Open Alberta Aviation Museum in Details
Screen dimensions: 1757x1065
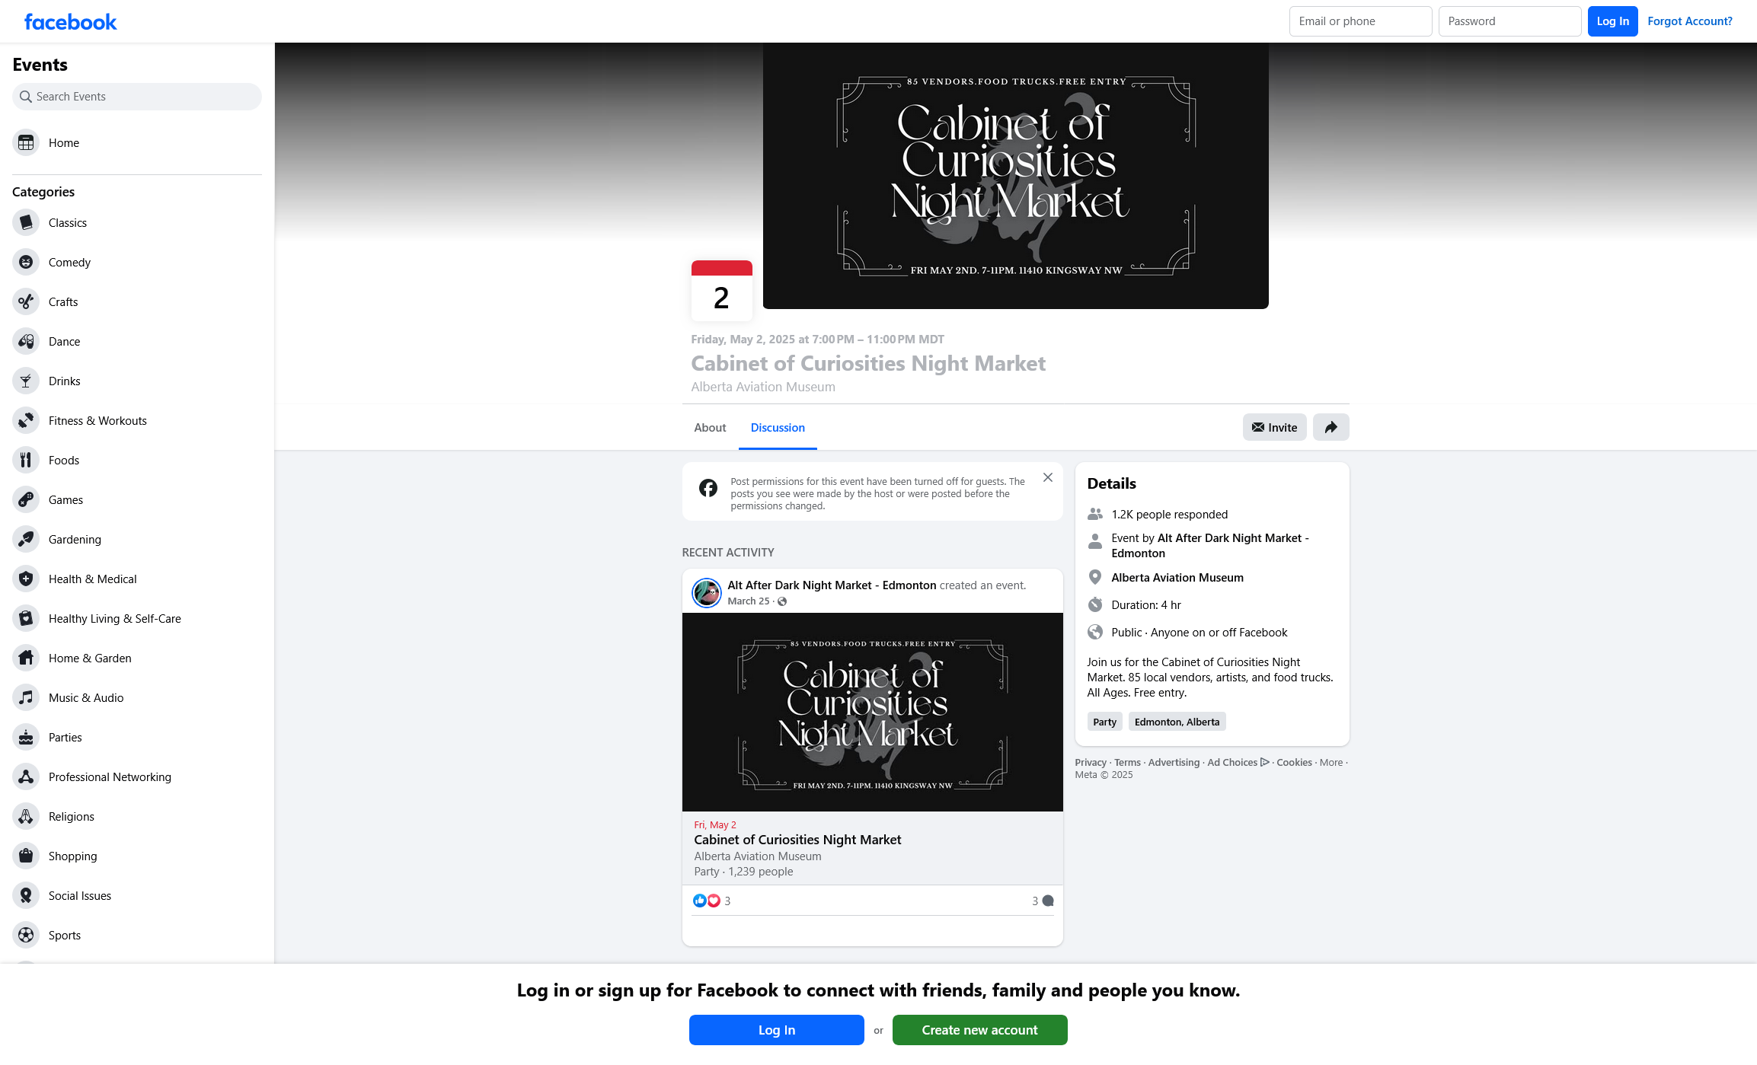(x=1177, y=578)
